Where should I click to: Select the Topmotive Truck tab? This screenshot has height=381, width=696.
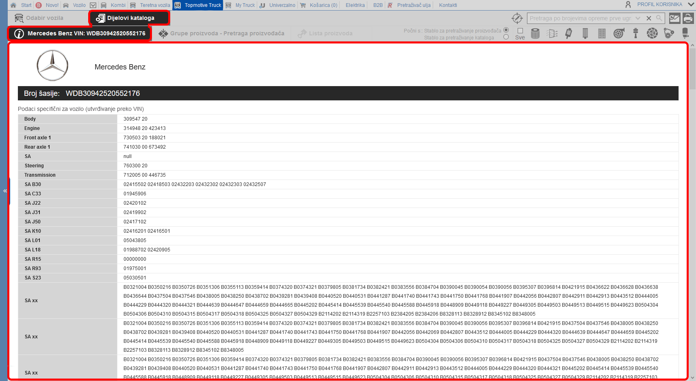pos(198,5)
